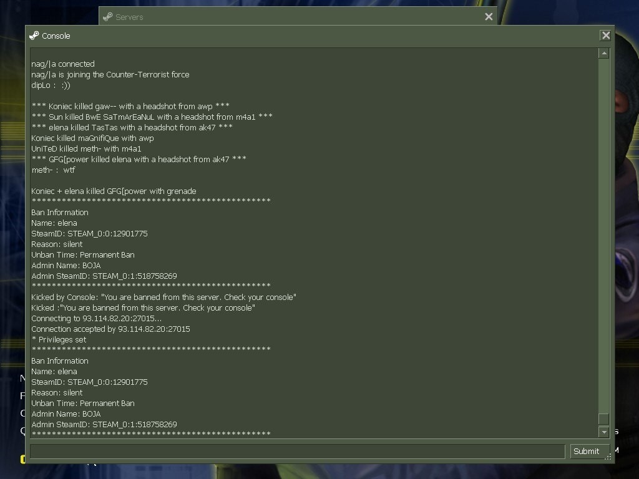Click the console scrollbar up arrow
Image resolution: width=639 pixels, height=479 pixels.
click(604, 54)
